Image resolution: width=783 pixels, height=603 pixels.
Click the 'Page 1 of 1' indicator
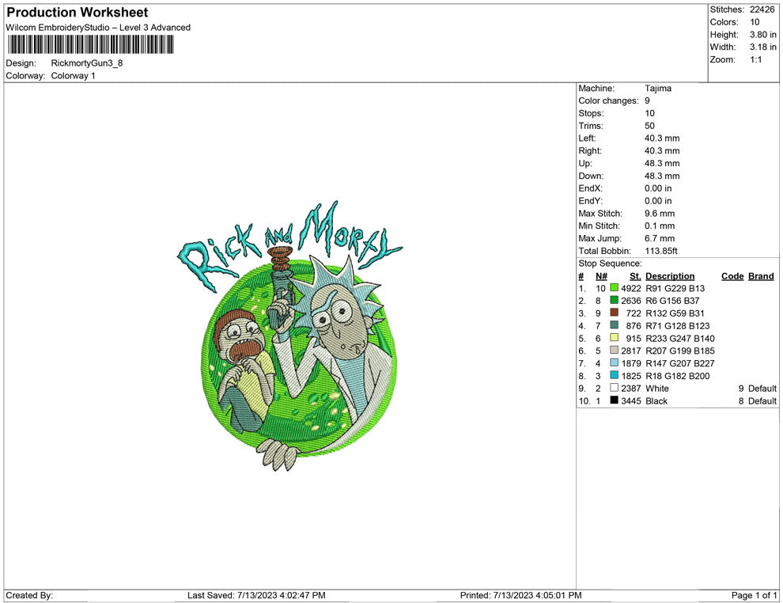click(x=754, y=595)
